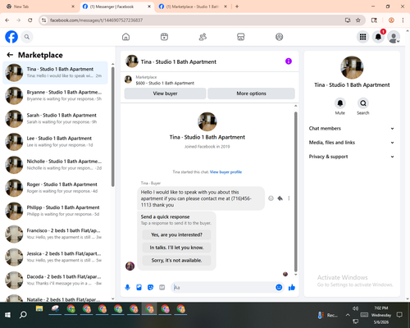Mute the Tina conversation
Screen dimensions: 410x328
[x=340, y=103]
